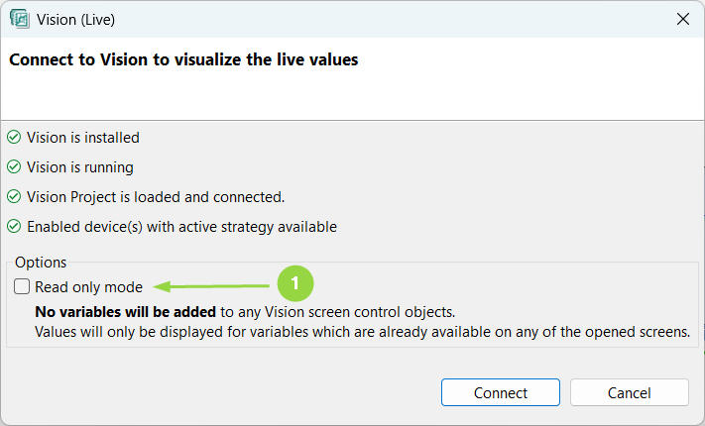Screen dimensions: 705x426
Task: Click the Vision (Live) title bar text
Action: coord(82,19)
